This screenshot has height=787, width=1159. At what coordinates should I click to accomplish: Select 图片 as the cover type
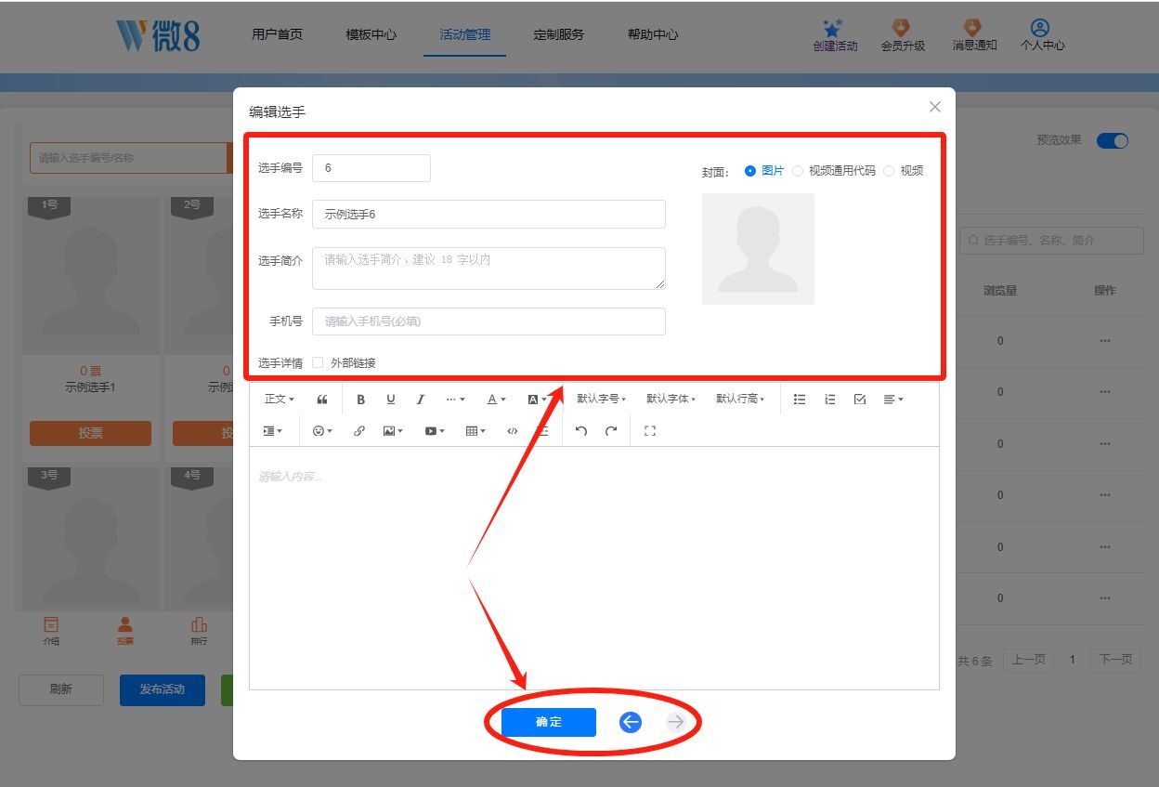(x=764, y=171)
